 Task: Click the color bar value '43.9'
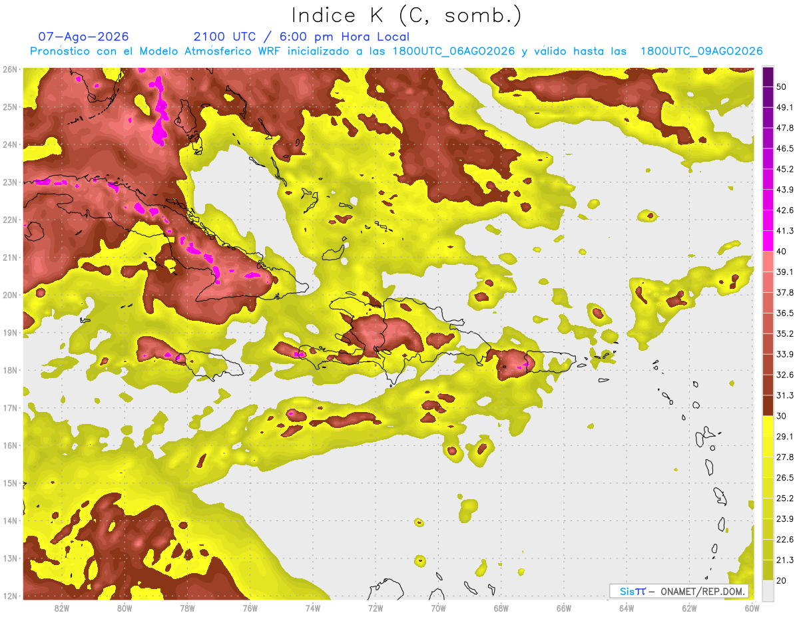coord(785,190)
